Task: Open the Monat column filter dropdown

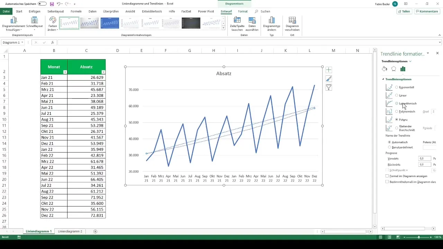Action: point(65,72)
